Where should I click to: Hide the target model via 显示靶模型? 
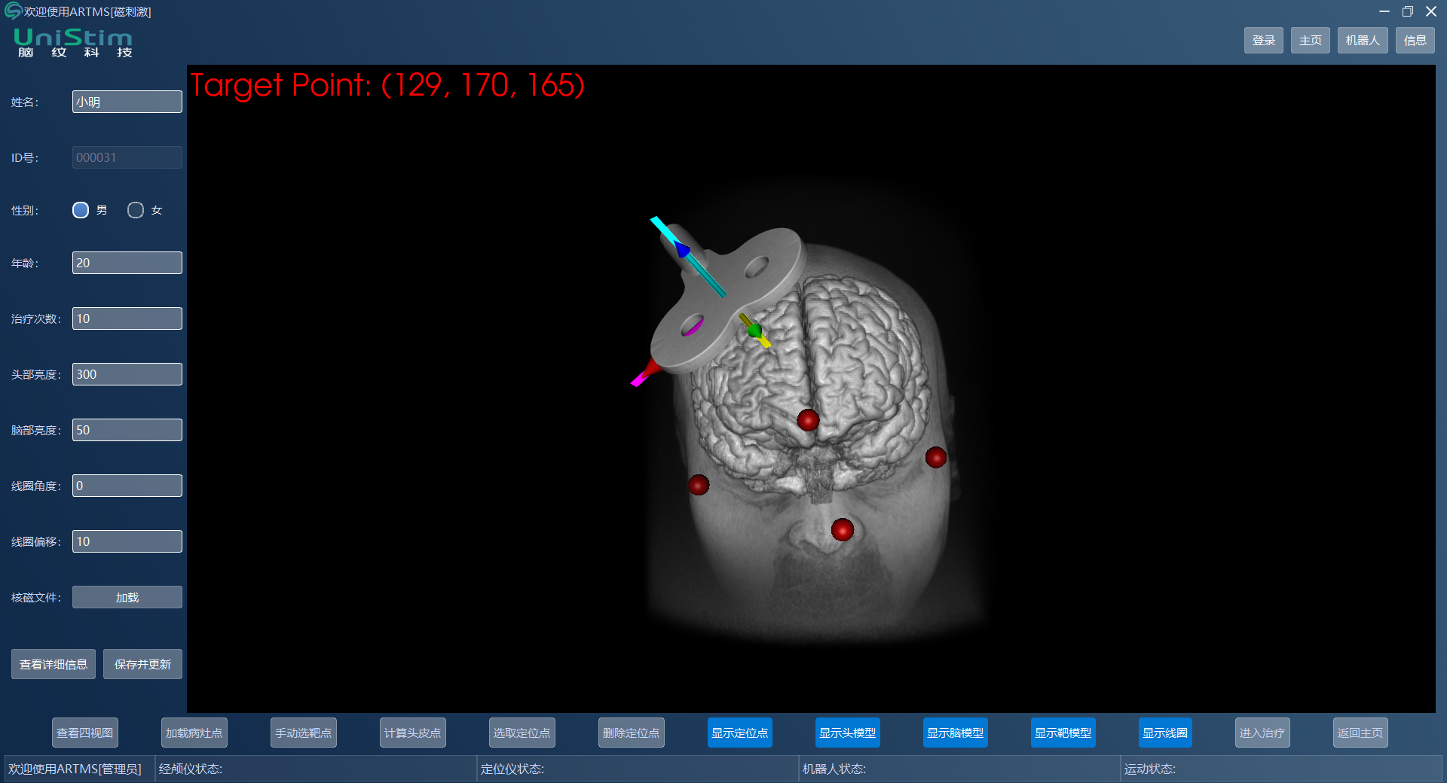[1063, 733]
